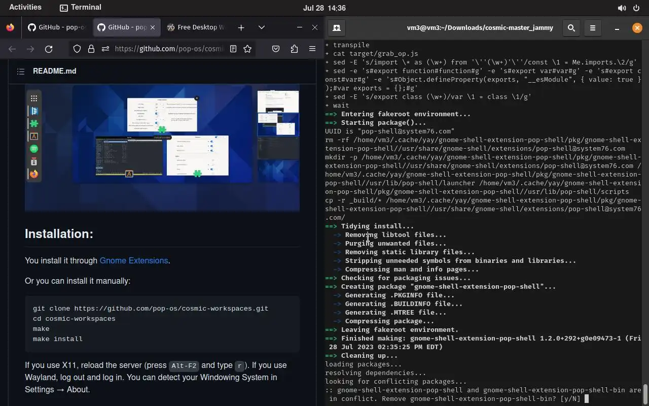The image size is (649, 406).
Task: Click the site padlock icon
Action: pyautogui.click(x=91, y=49)
